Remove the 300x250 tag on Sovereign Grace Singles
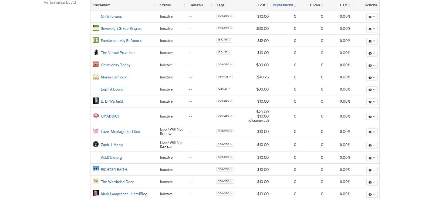This screenshot has height=200, width=426. 231,28
